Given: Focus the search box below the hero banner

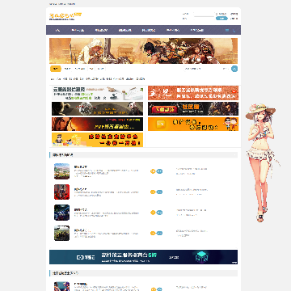Looking at the screenshot, I should point(202,69).
